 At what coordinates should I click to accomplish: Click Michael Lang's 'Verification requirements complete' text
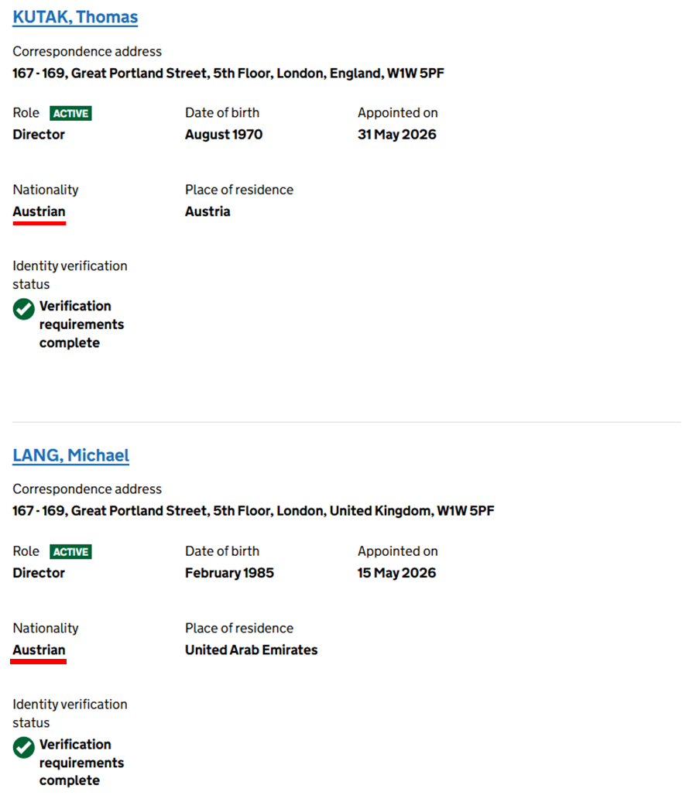[81, 763]
